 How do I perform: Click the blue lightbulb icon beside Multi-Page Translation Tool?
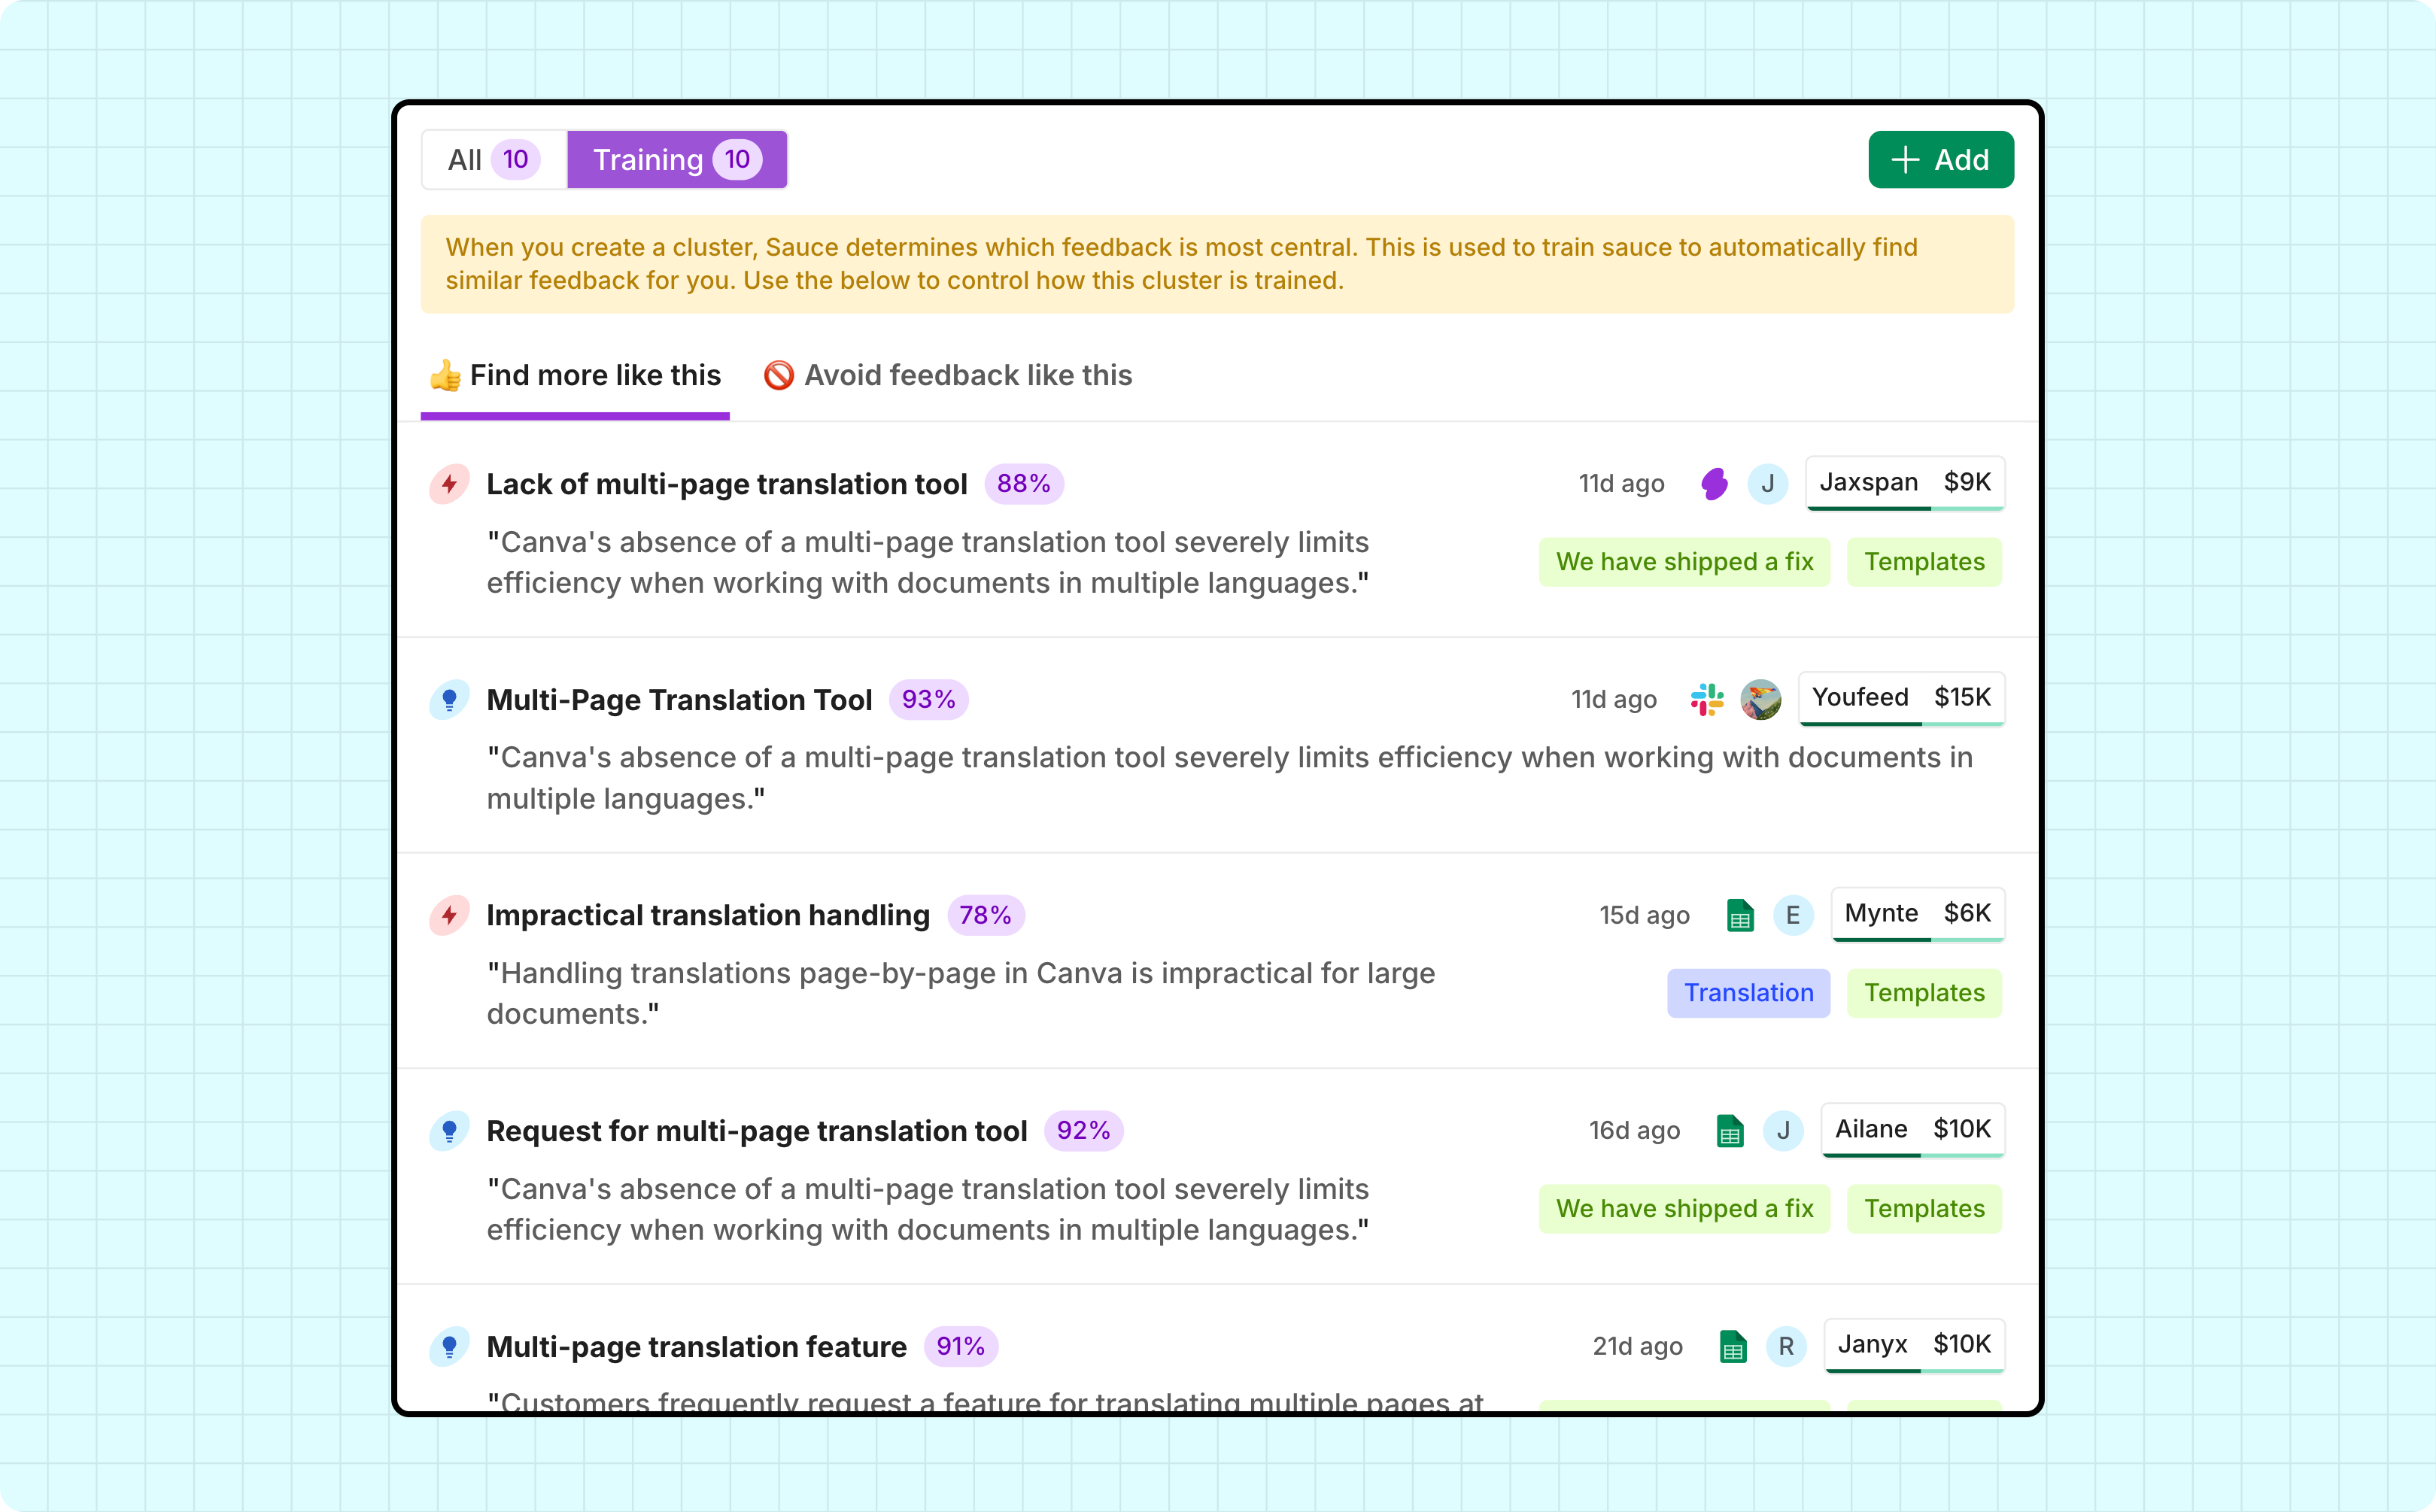coord(449,699)
